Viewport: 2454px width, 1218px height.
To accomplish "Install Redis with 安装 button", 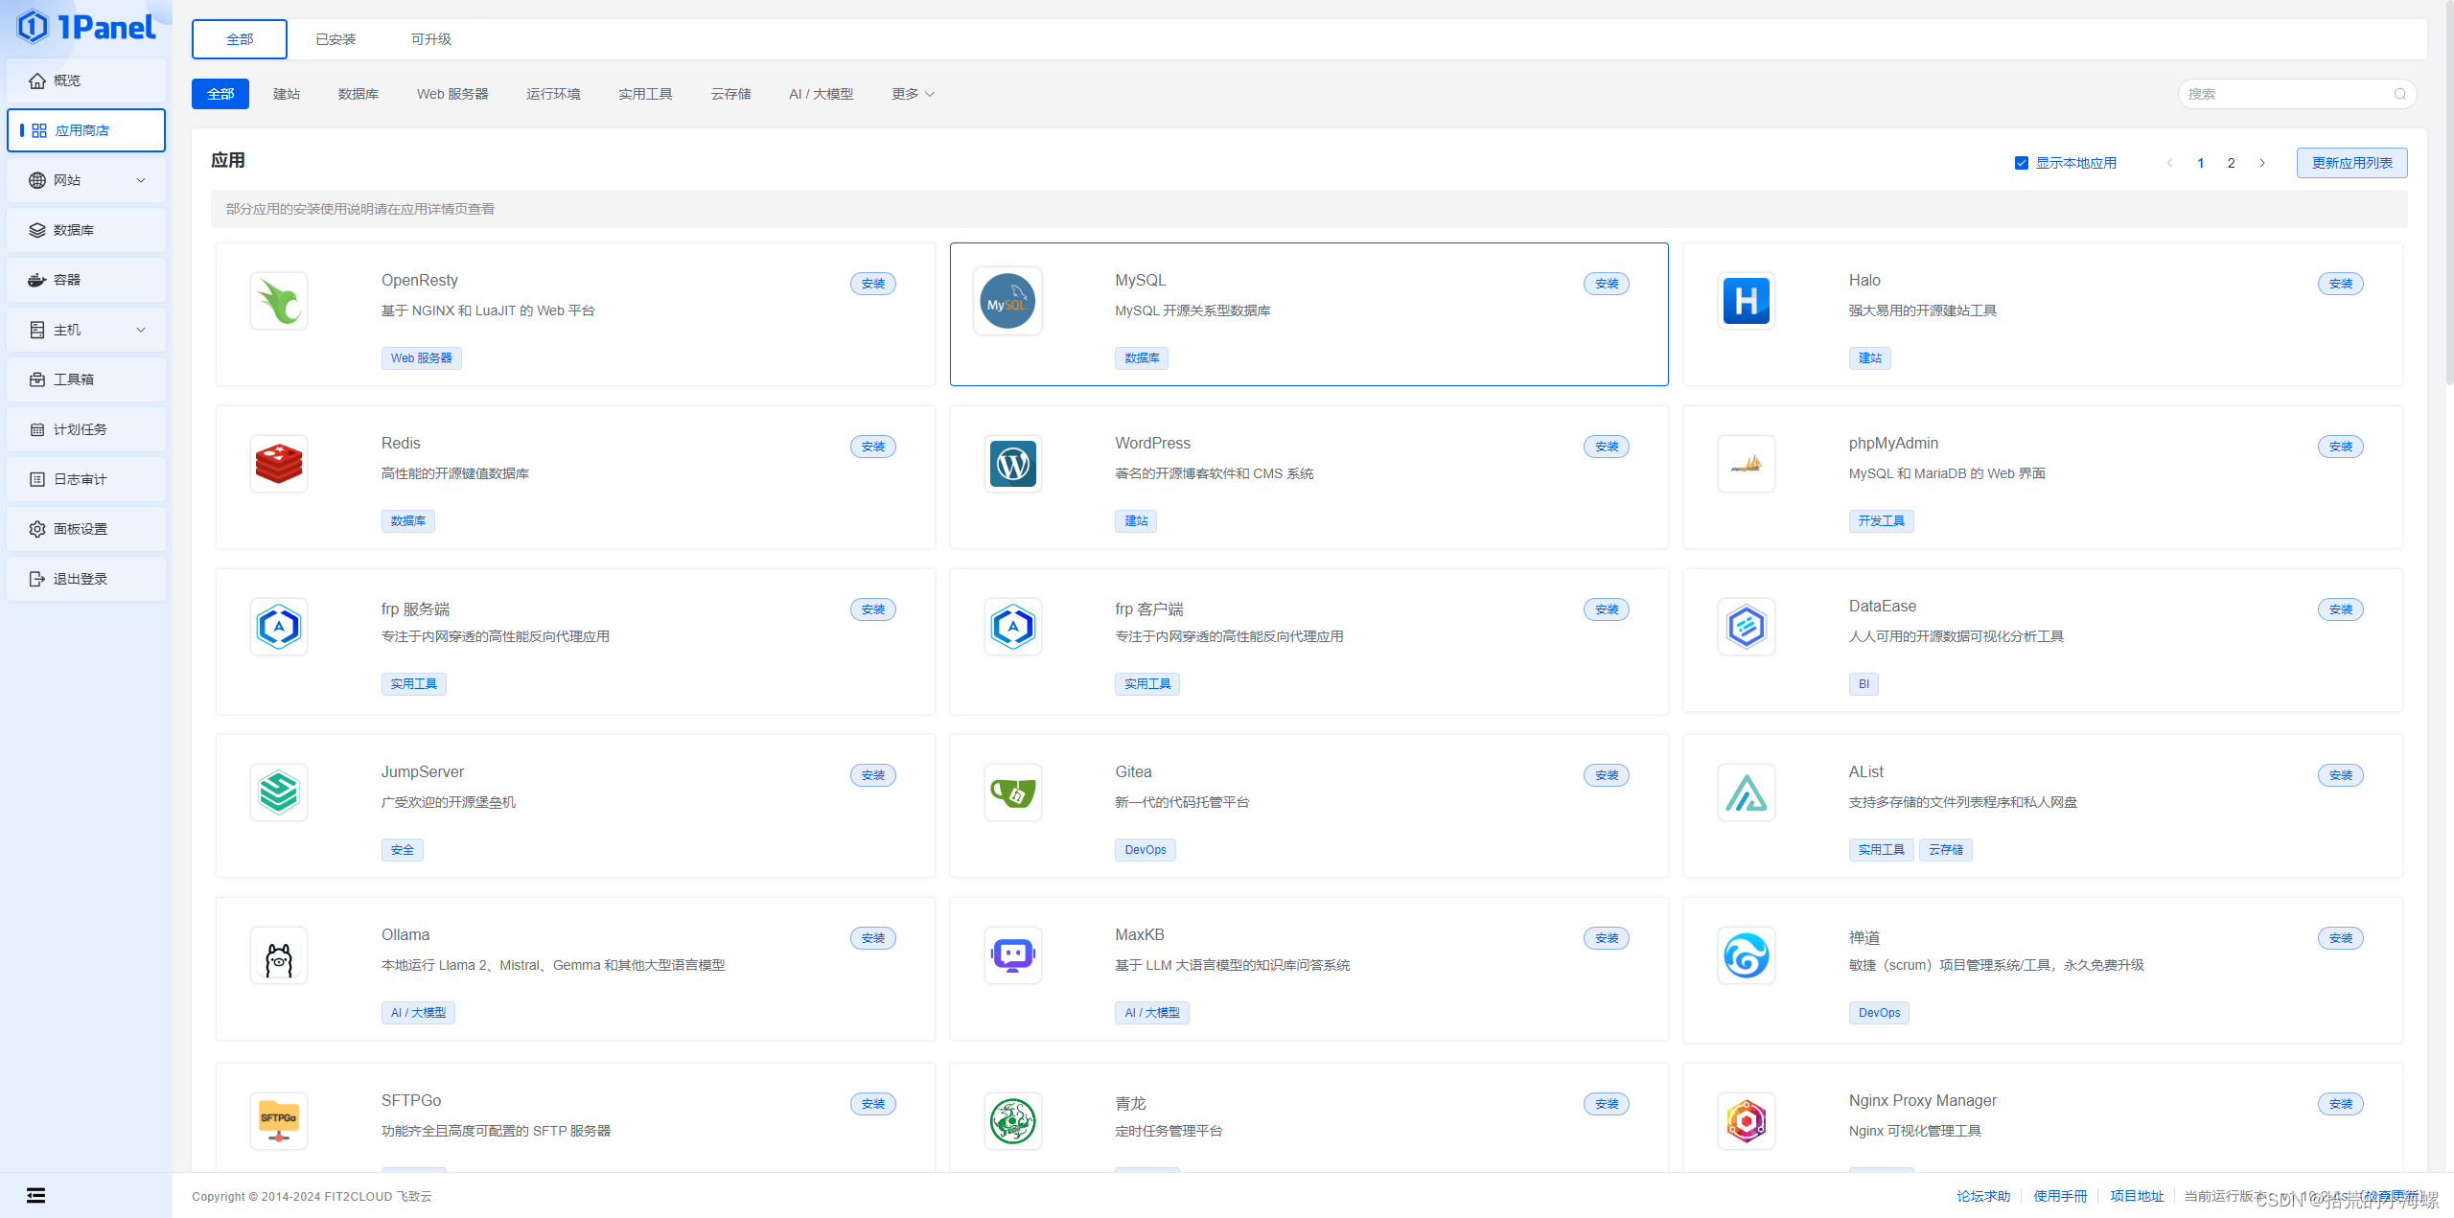I will 873,447.
